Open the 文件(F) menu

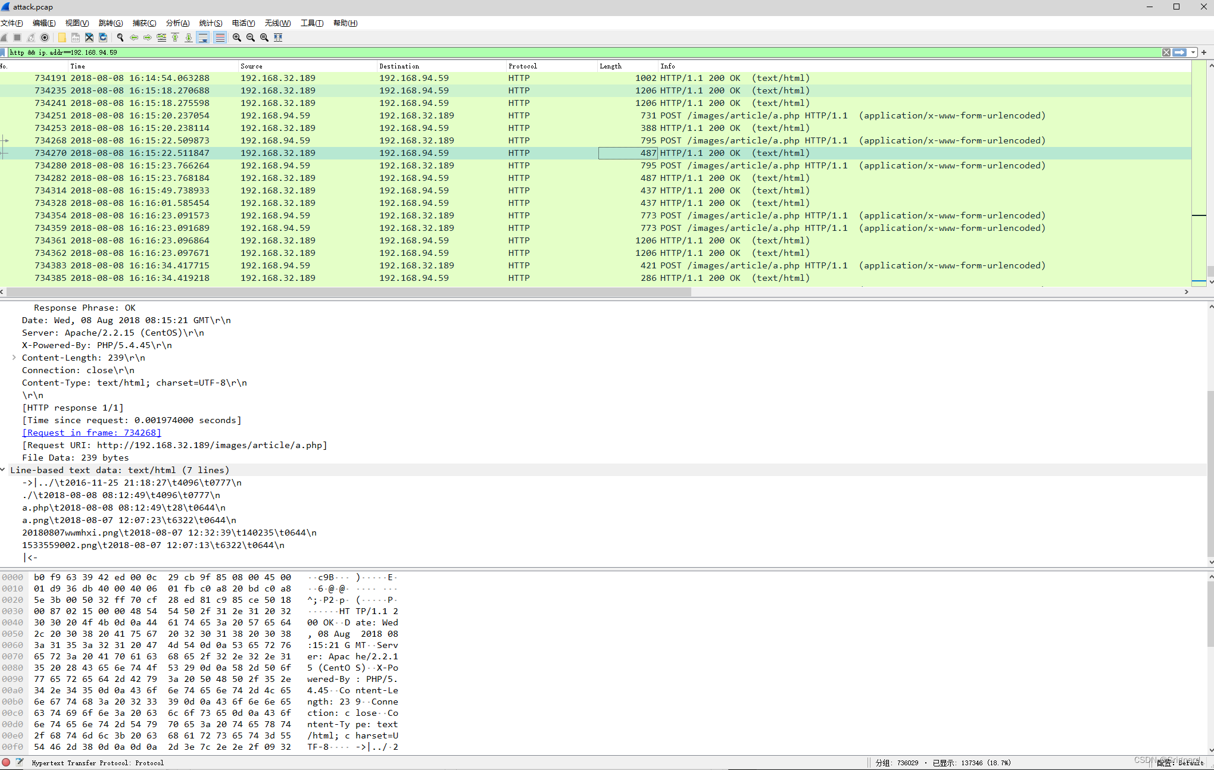[x=12, y=23]
